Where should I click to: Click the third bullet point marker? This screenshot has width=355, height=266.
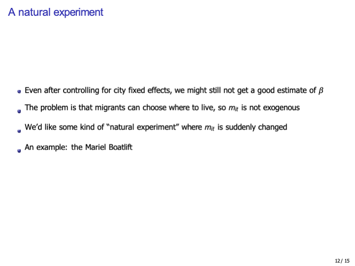[19, 131]
